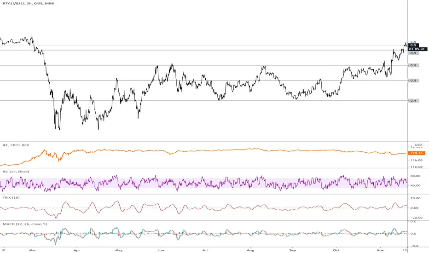Click the Mar label on time axis
Image resolution: width=429 pixels, height=253 pixels.
[x=33, y=250]
